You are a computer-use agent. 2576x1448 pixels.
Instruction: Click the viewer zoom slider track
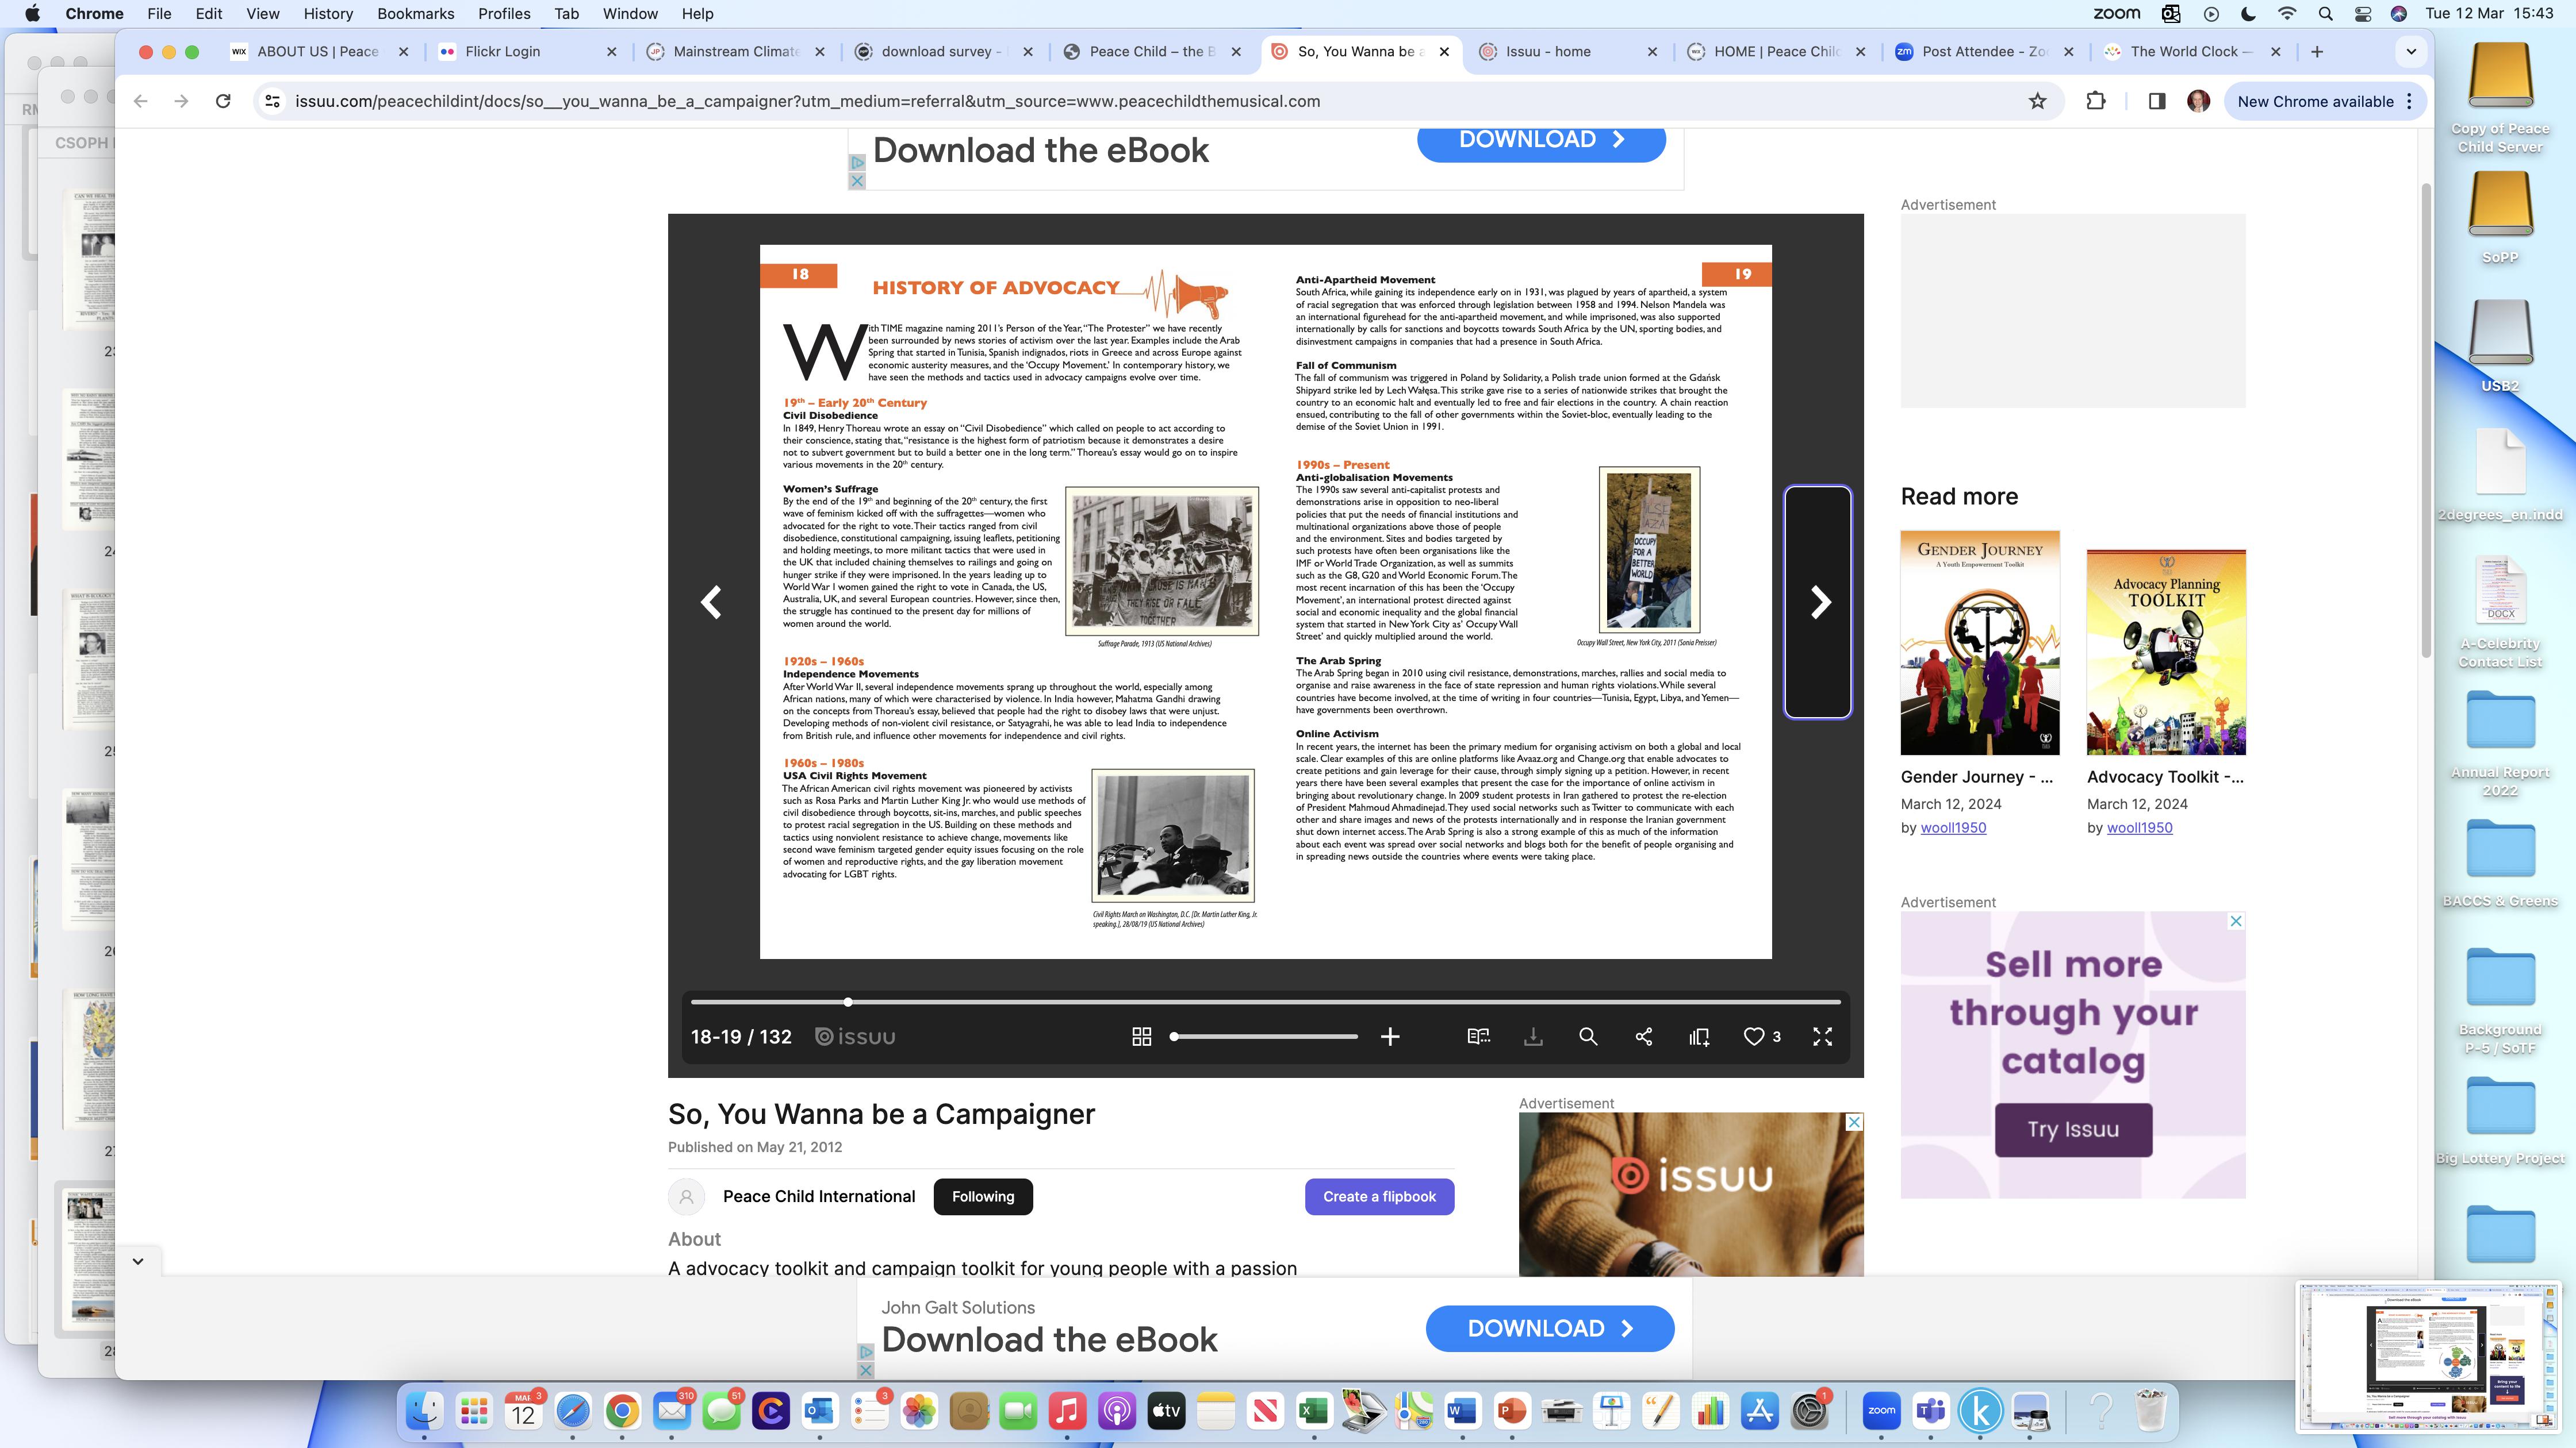coord(1265,1036)
